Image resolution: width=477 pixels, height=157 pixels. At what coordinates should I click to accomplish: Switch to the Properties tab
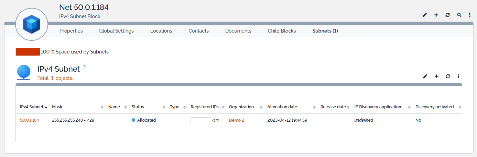point(71,31)
